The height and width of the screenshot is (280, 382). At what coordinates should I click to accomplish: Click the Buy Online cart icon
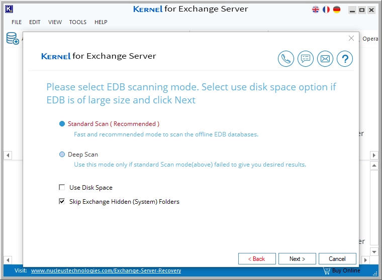point(326,270)
